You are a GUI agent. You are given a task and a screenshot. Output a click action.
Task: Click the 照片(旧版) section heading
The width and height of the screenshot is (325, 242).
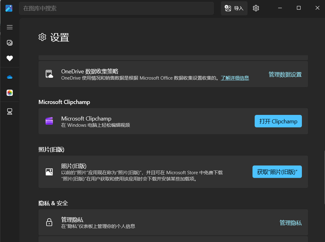coord(51,150)
